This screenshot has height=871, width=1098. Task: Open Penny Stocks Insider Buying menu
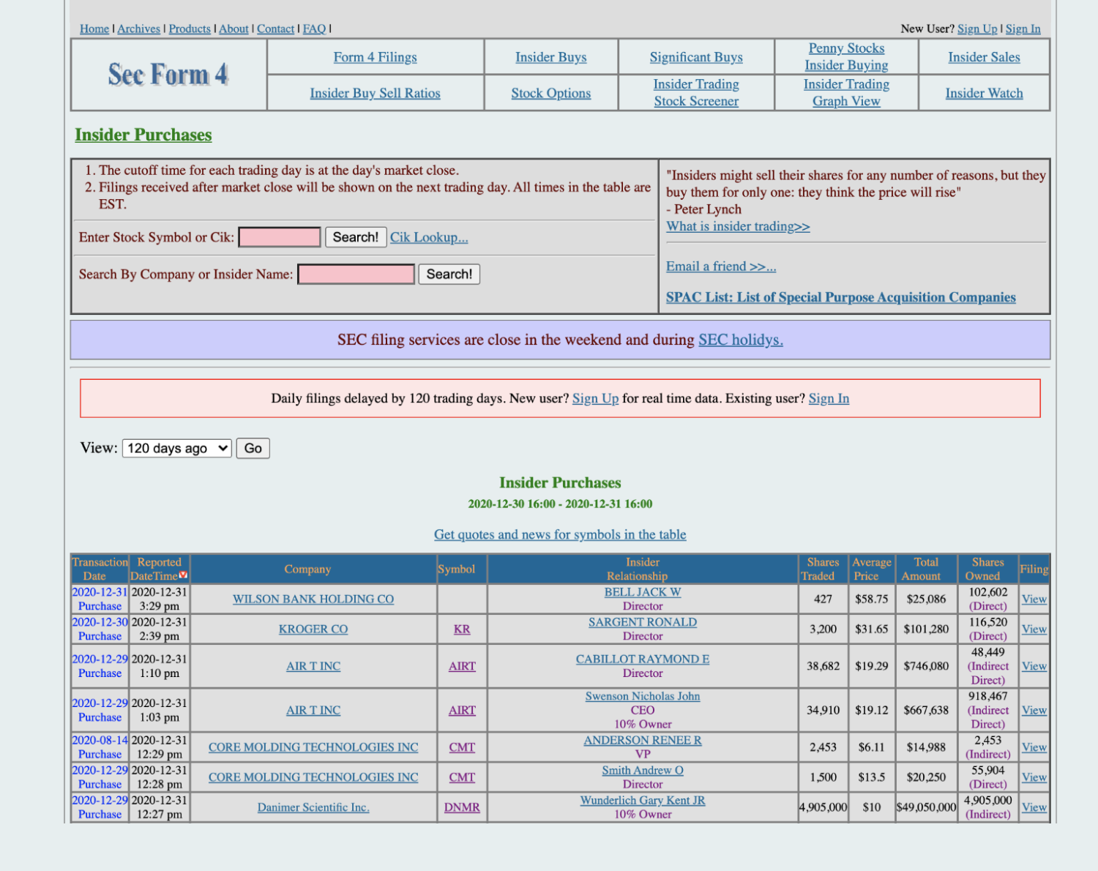(x=846, y=56)
